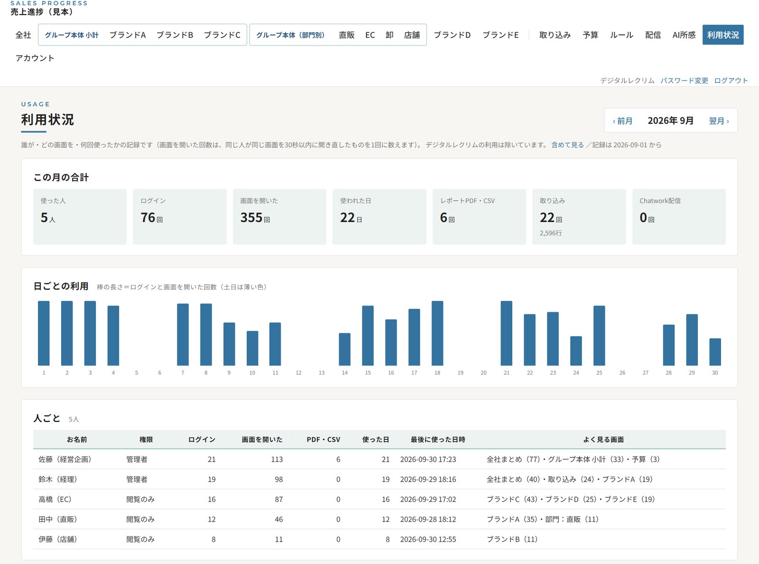Click the ログアウト link
Image resolution: width=759 pixels, height=564 pixels.
[x=731, y=81]
